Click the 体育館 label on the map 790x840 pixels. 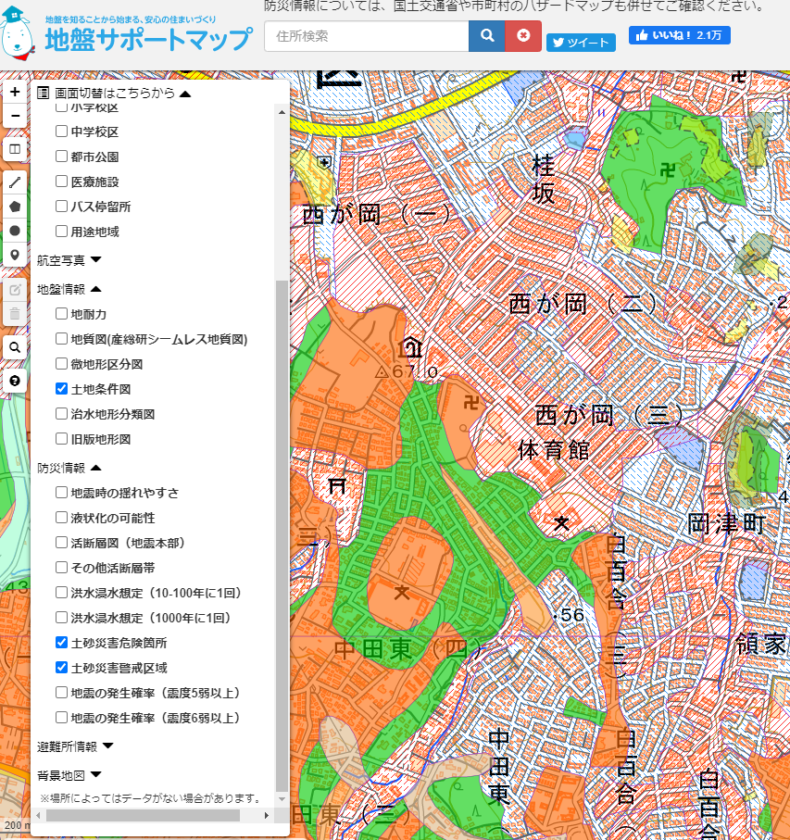(554, 450)
